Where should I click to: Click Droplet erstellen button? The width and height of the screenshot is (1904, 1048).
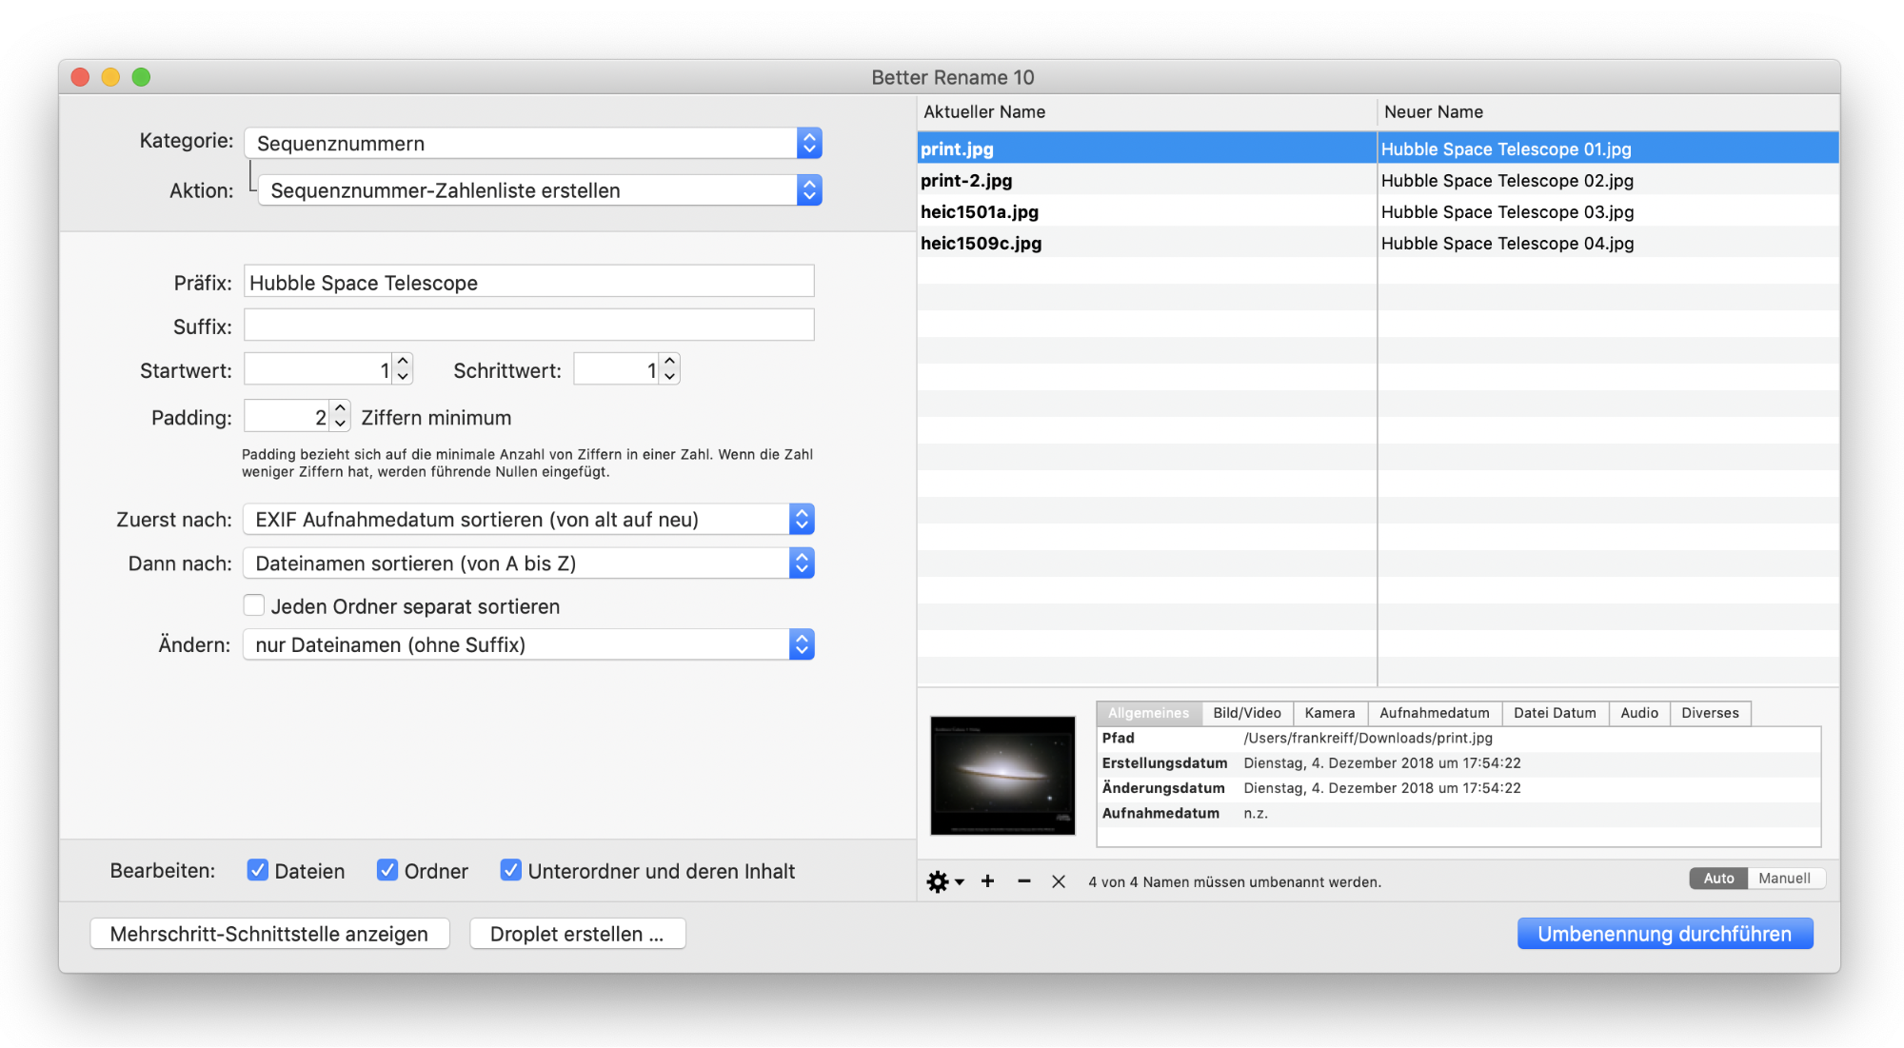(577, 934)
